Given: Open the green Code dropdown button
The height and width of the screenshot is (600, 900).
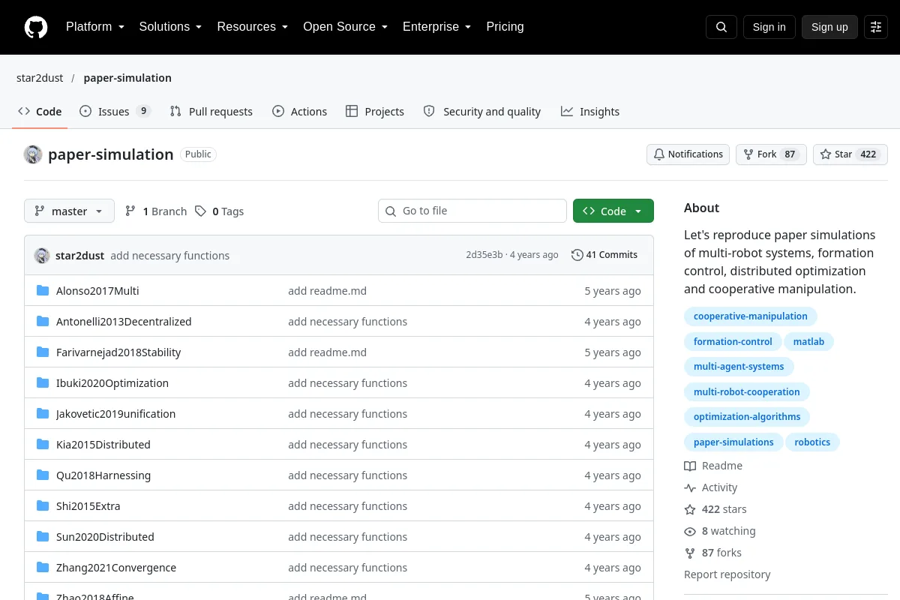Looking at the screenshot, I should pyautogui.click(x=613, y=211).
